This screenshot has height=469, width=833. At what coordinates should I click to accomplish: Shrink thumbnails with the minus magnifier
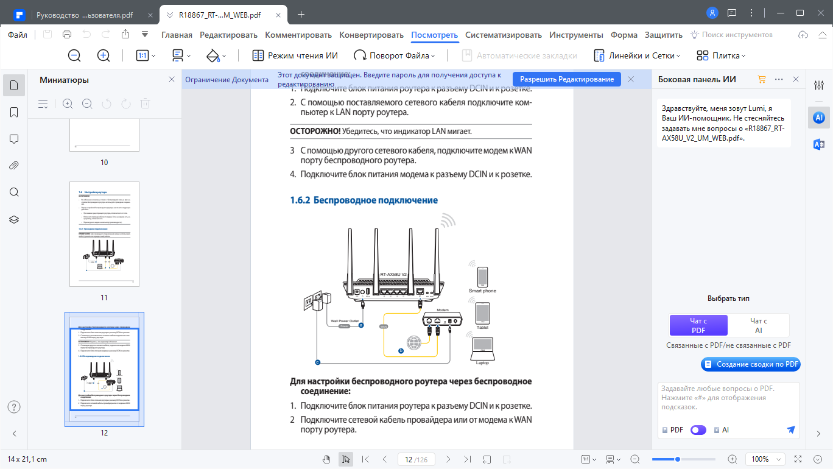click(87, 104)
